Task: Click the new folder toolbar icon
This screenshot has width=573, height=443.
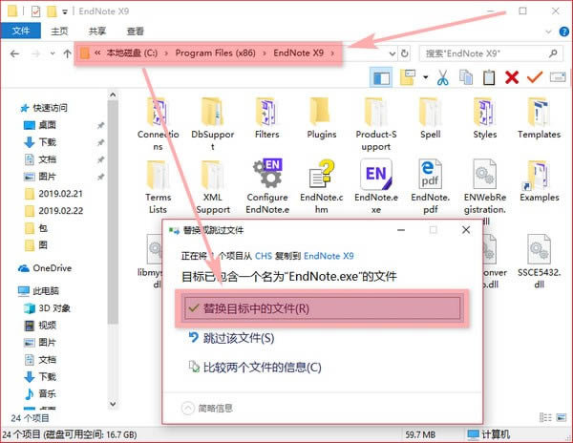Action: point(408,77)
